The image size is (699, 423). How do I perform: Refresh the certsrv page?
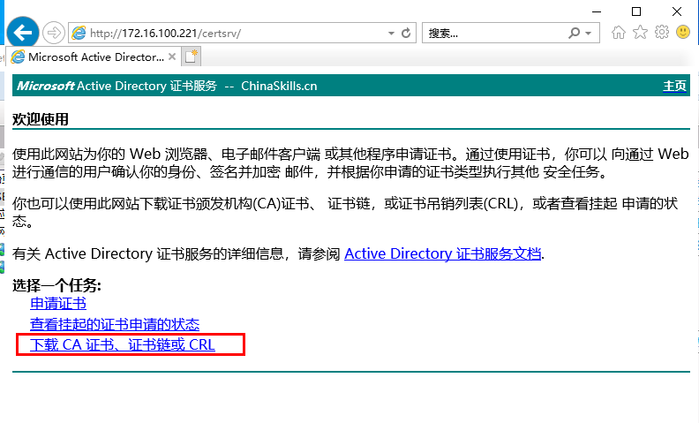point(406,33)
